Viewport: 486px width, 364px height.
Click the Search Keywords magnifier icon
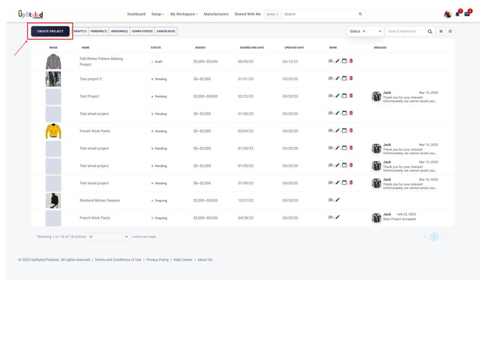(x=430, y=31)
